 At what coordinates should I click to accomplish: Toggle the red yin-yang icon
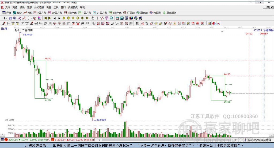click(x=214, y=24)
